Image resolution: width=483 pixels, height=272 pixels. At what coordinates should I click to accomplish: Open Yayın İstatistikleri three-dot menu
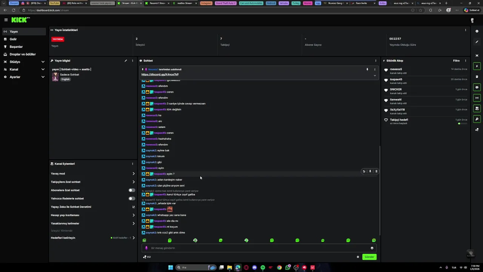point(465,30)
